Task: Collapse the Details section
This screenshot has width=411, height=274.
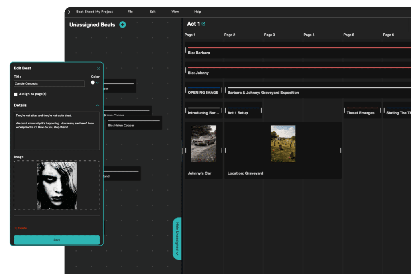Action: pos(98,105)
